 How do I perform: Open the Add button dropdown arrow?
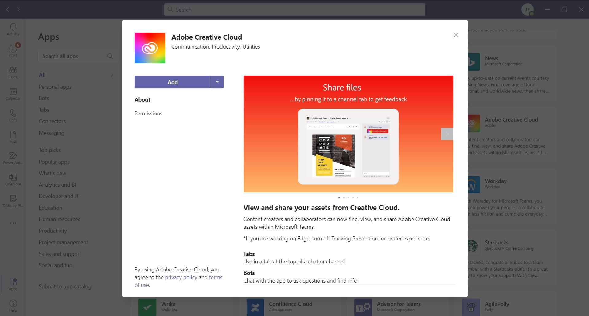(217, 82)
